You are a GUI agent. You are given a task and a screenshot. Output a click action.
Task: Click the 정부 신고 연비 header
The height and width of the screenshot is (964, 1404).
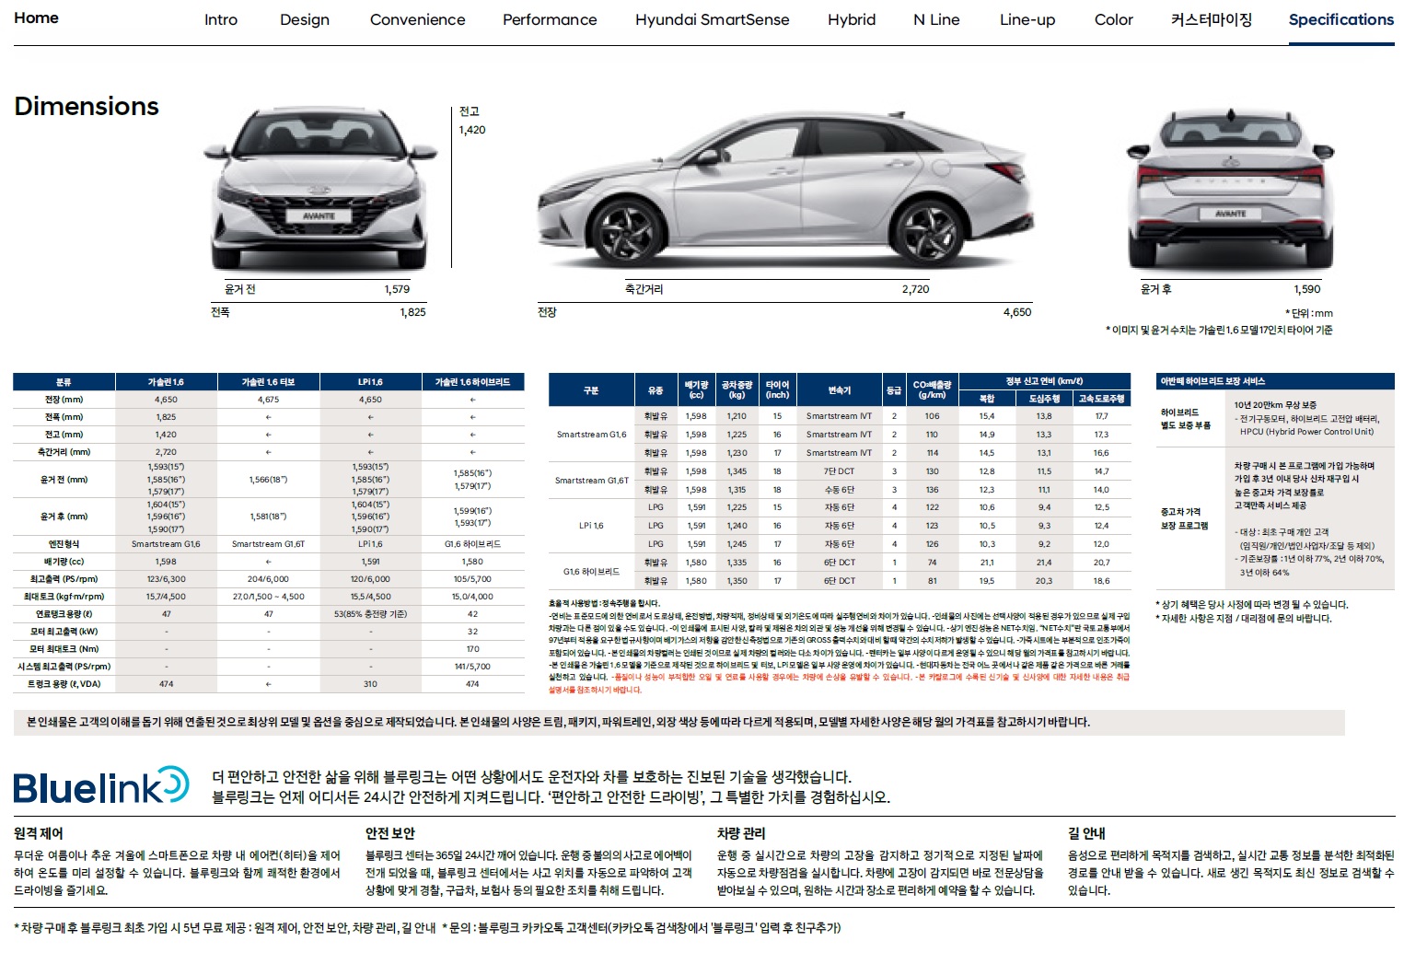coord(1044,381)
